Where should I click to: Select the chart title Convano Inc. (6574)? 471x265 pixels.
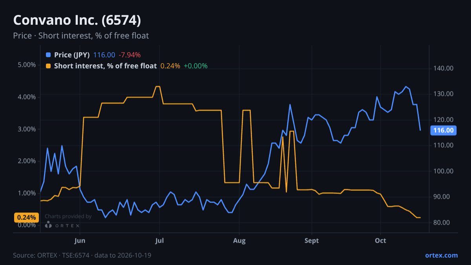click(77, 20)
